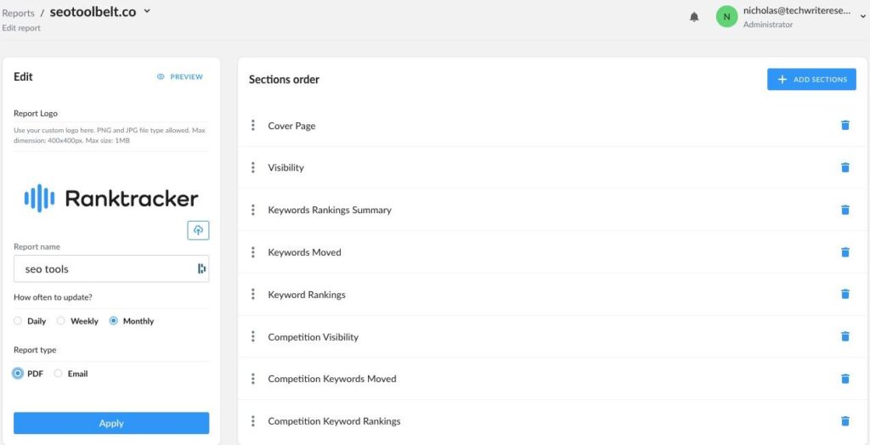Delete Competition Keyword Rankings section
The height and width of the screenshot is (445, 870).
[x=845, y=421]
